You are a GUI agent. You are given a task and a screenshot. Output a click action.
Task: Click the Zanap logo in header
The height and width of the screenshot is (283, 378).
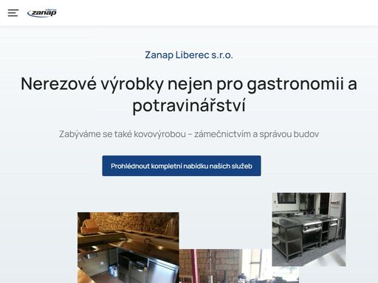[x=42, y=13]
